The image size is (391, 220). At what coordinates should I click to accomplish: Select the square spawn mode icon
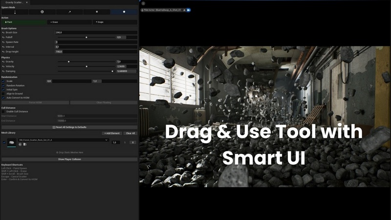tap(97, 11)
